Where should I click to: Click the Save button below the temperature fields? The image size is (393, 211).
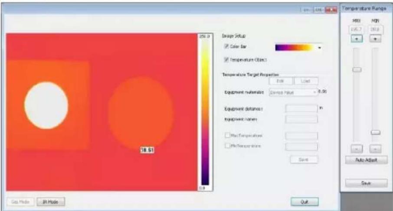[x=304, y=159]
